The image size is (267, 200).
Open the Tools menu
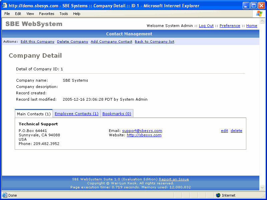tap(64, 14)
